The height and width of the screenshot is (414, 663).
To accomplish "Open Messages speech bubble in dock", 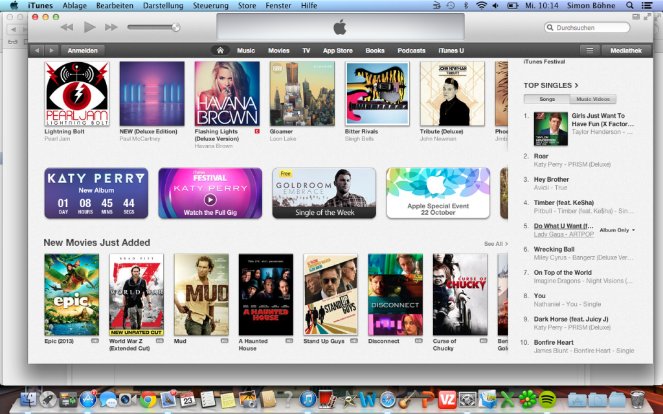I will point(108,399).
